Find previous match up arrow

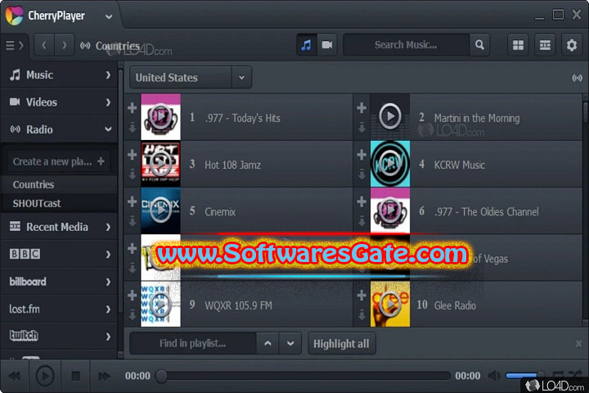tap(268, 343)
